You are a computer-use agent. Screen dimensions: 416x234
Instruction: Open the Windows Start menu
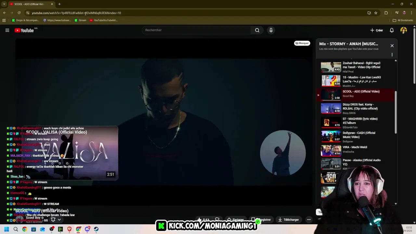6,229
